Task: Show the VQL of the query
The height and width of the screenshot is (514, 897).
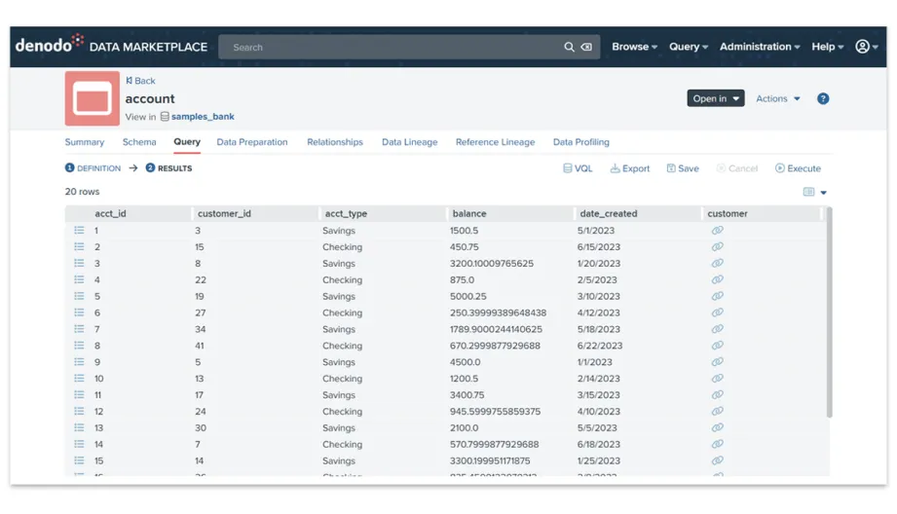Action: (x=578, y=168)
